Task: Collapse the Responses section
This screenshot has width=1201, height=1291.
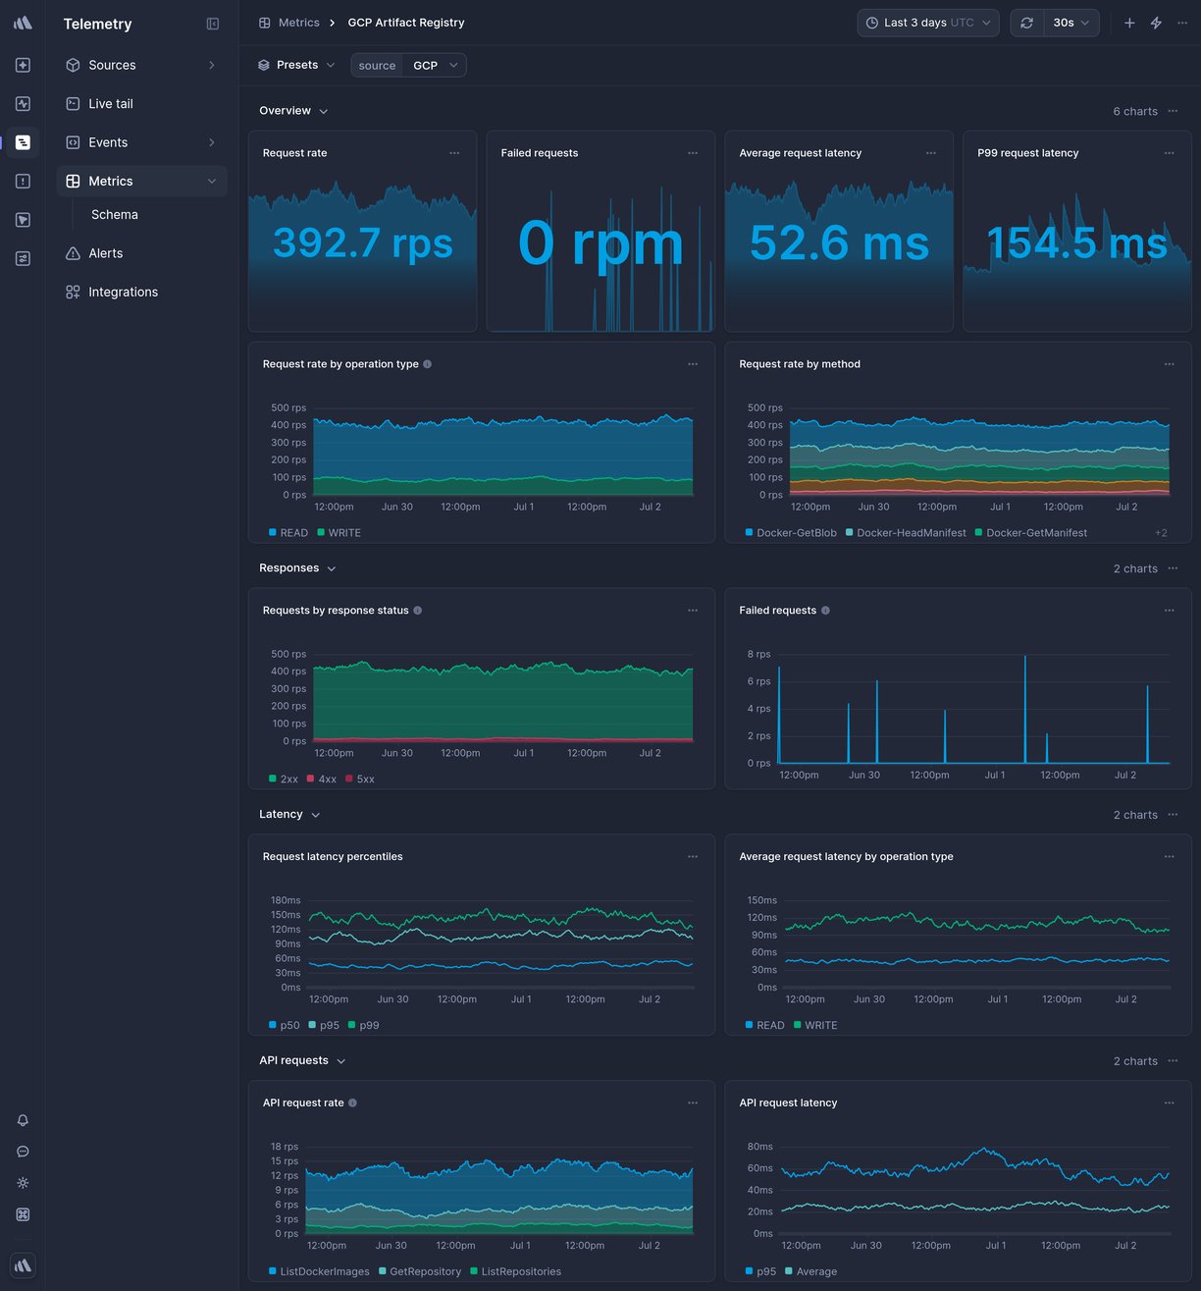Action: click(x=297, y=568)
